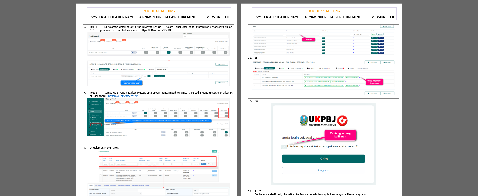This screenshot has height=196, width=478.
Task: Click the New button in Daftar Paket
Action: [214, 151]
